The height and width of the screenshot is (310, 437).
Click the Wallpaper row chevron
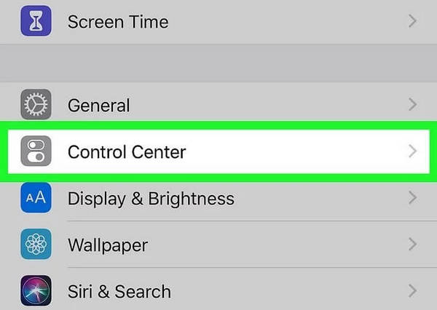pos(413,244)
